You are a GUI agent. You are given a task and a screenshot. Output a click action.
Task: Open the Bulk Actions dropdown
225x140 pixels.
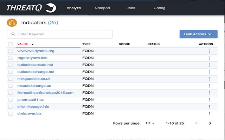(198, 34)
